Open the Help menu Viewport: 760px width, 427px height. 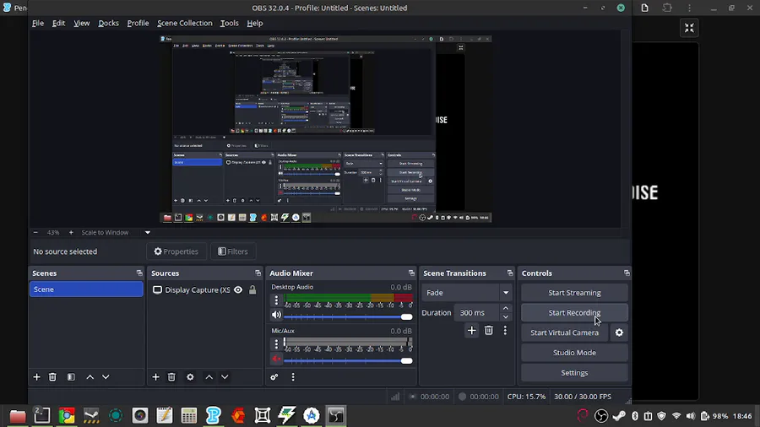pos(254,24)
